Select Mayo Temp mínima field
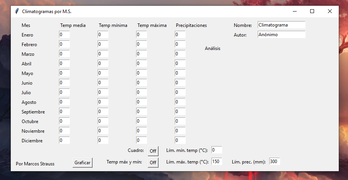The width and height of the screenshot is (348, 180). (103, 73)
